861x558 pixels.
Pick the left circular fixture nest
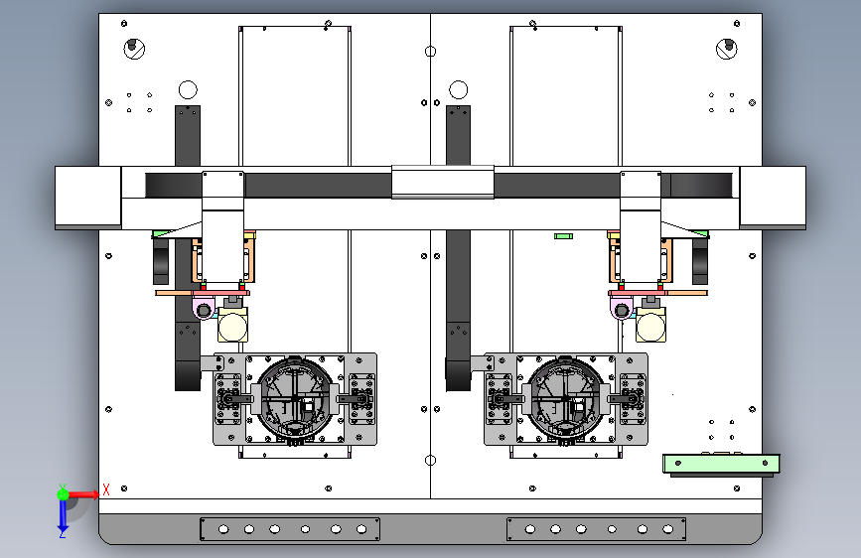coord(295,399)
